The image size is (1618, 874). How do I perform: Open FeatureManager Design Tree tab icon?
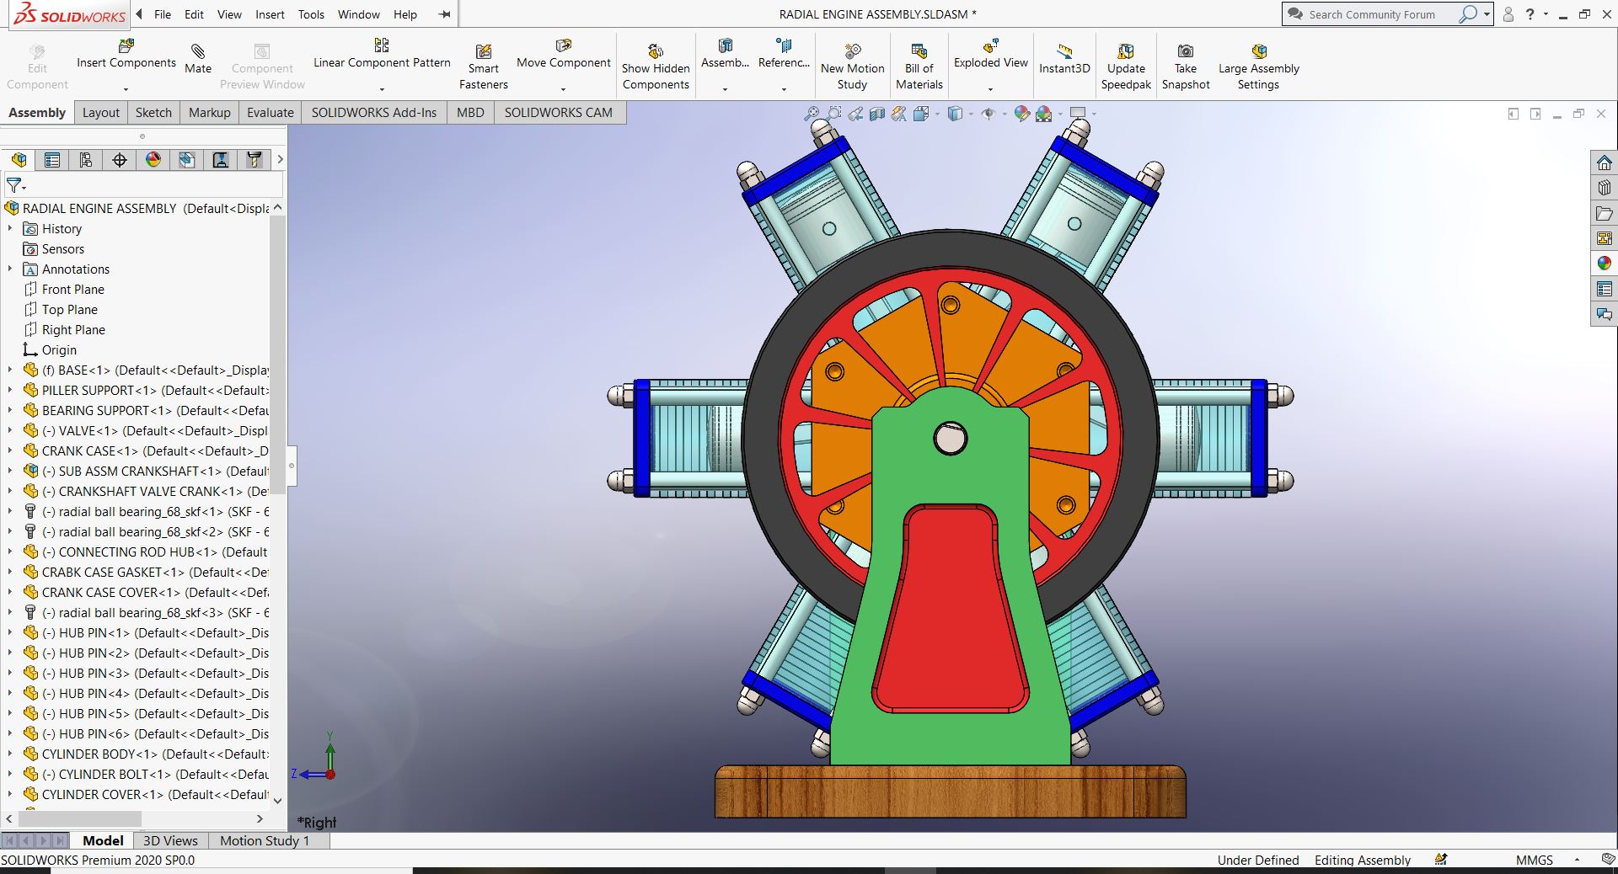click(x=19, y=160)
